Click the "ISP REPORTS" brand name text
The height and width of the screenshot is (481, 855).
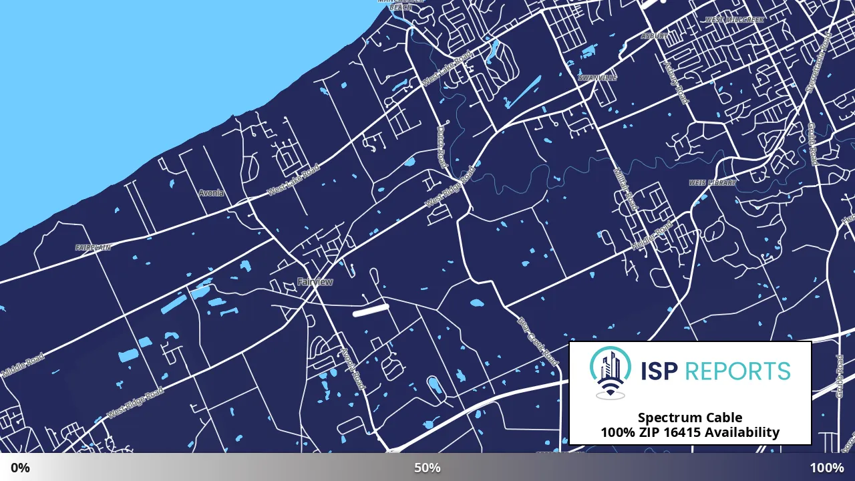715,371
